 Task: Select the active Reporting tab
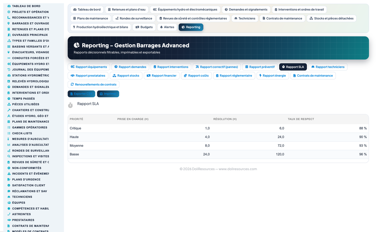point(191,27)
